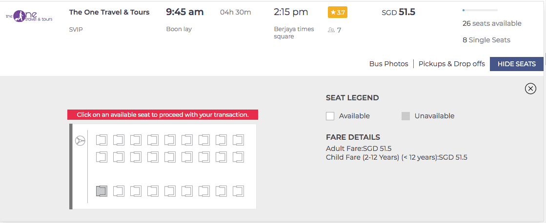Screen dimensions: 546x223
Task: Select first seat in top row
Action: pos(101,140)
